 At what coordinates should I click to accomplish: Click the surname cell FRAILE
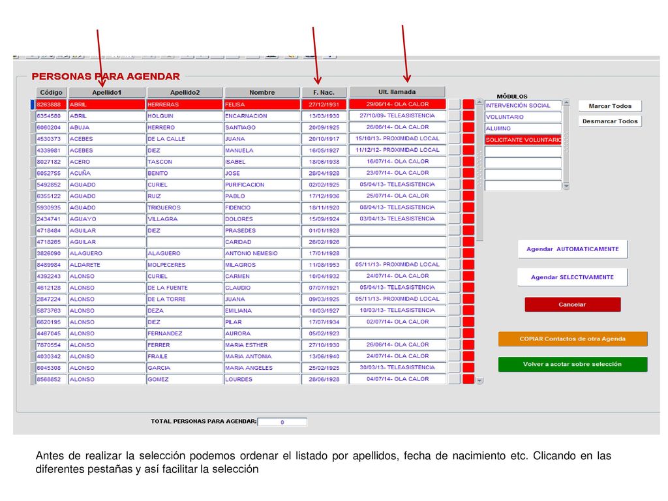pos(185,357)
